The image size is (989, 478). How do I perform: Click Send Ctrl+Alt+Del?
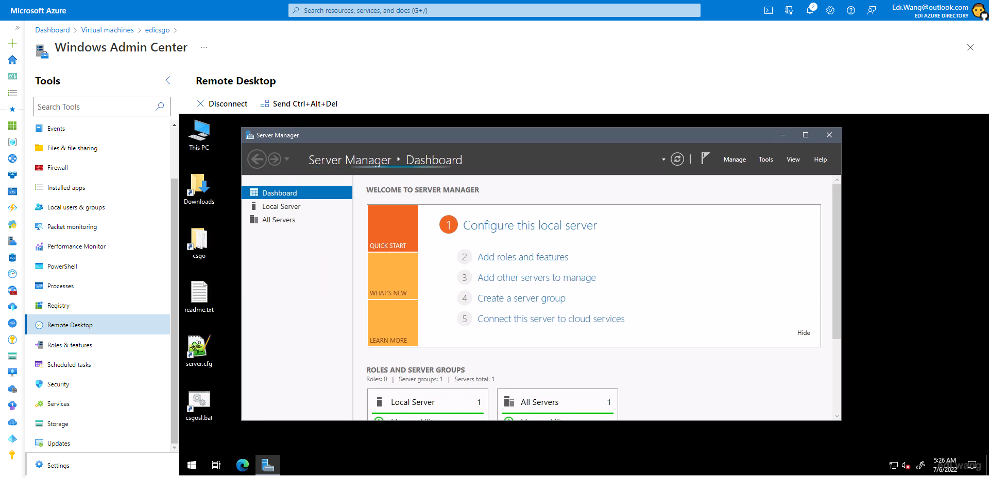pos(299,104)
